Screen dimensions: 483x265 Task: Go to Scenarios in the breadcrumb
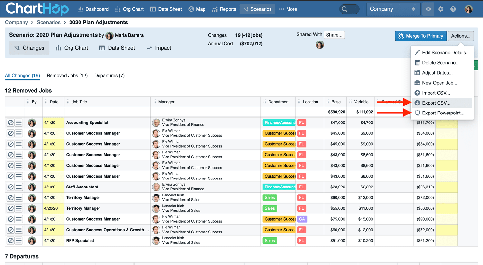(x=49, y=22)
